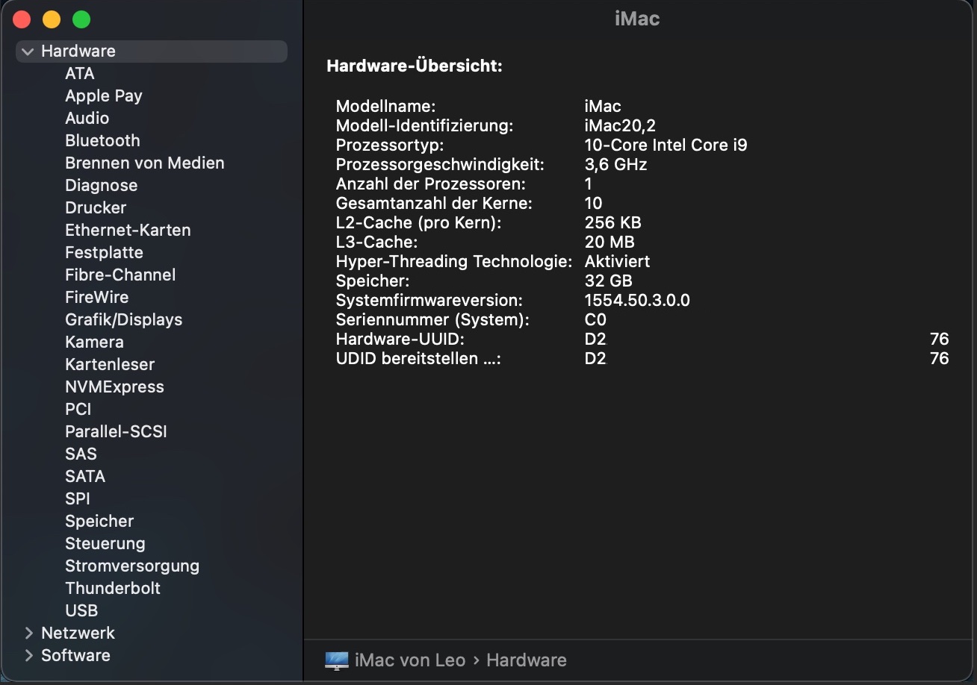Select Speicher in the sidebar list
This screenshot has width=977, height=685.
point(99,521)
